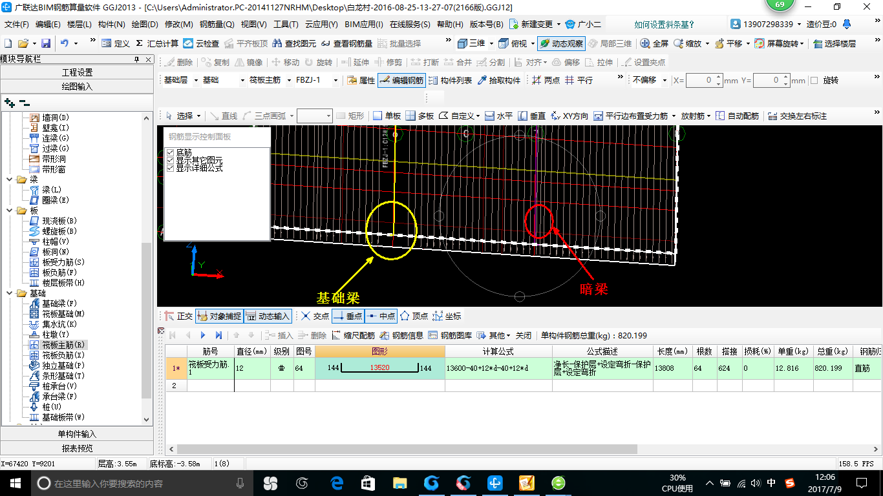Click 单构件输入 navigation button
This screenshot has width=883, height=496.
click(77, 434)
